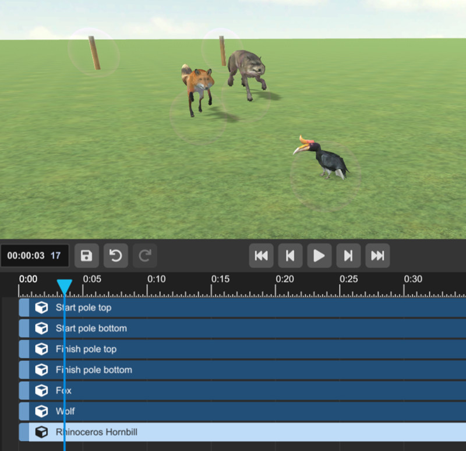Screen dimensions: 466x451
Task: Jump to the end of the timeline
Action: coord(377,255)
